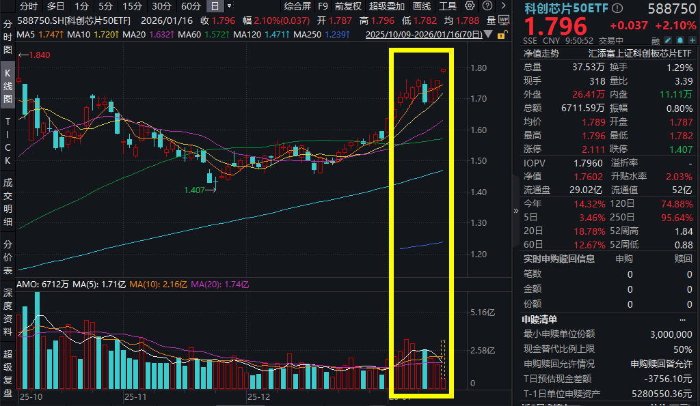Open the 工具 menu
The width and height of the screenshot is (700, 406).
tap(448, 6)
